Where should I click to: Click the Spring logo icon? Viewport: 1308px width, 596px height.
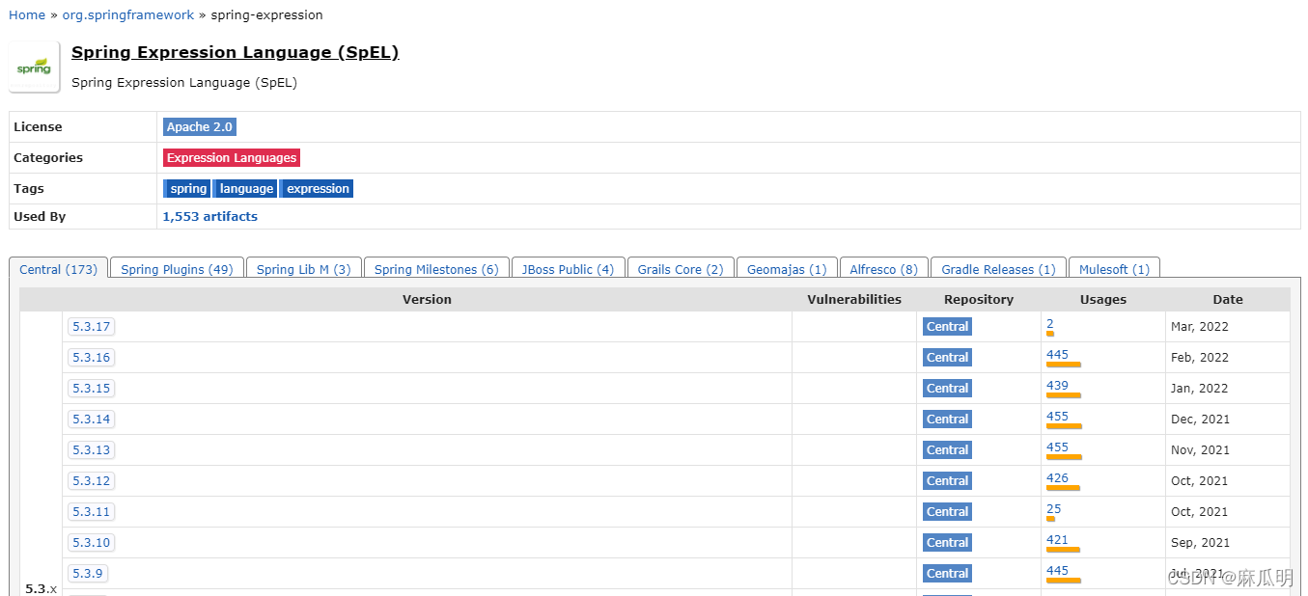coord(34,67)
